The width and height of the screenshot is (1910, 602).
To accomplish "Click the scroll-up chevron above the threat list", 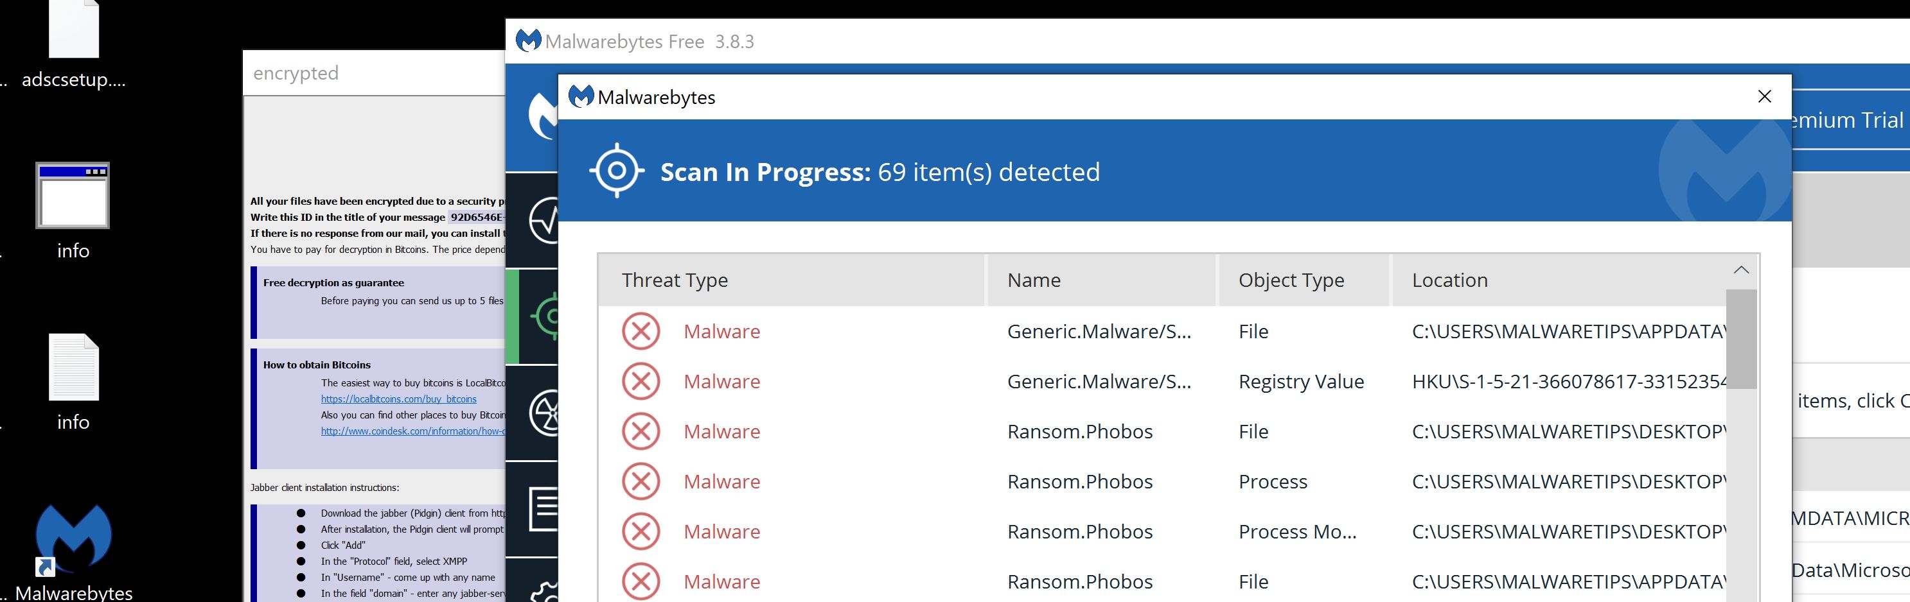I will point(1741,270).
